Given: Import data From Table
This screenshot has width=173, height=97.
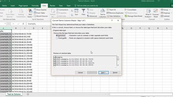Looking at the screenshot, I should tap(39, 13).
